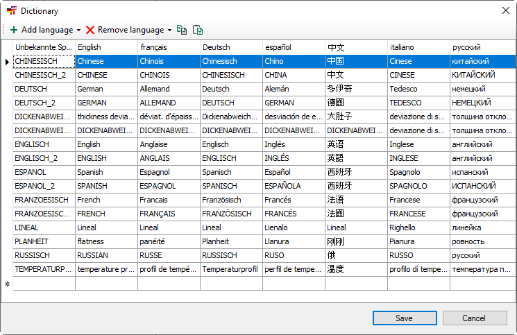Screen dimensions: 517x335
Task: Select the русский column header
Action: 480,47
